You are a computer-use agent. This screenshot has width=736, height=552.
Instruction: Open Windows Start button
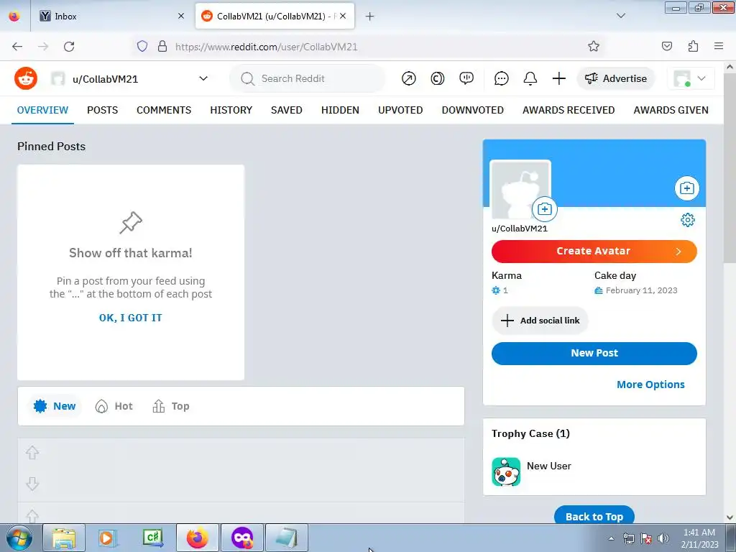point(19,538)
